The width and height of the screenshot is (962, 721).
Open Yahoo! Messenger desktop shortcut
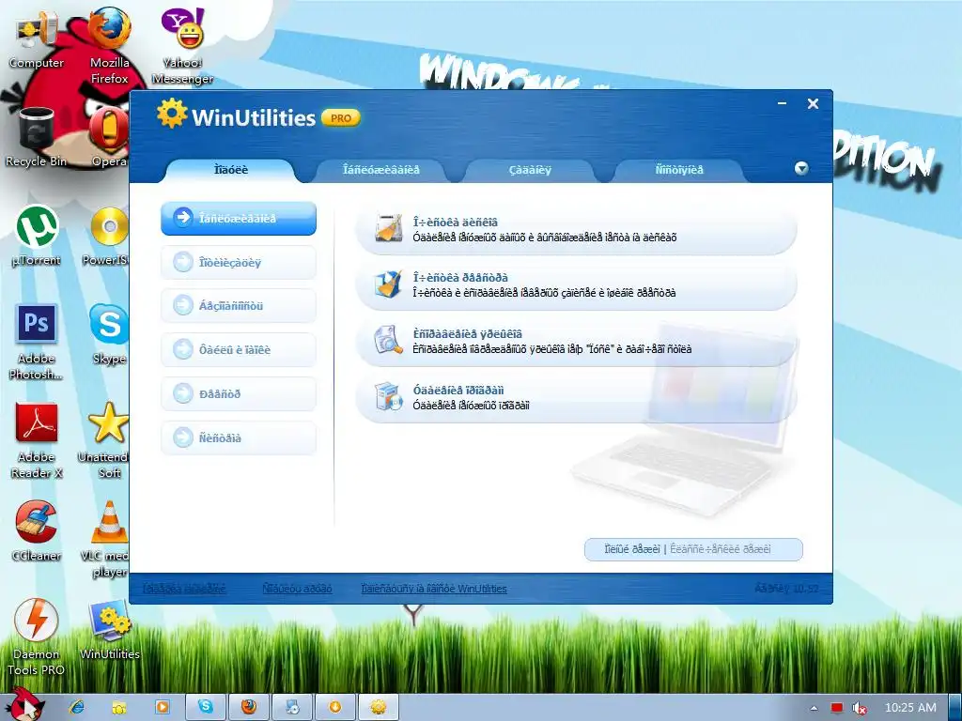pyautogui.click(x=182, y=46)
